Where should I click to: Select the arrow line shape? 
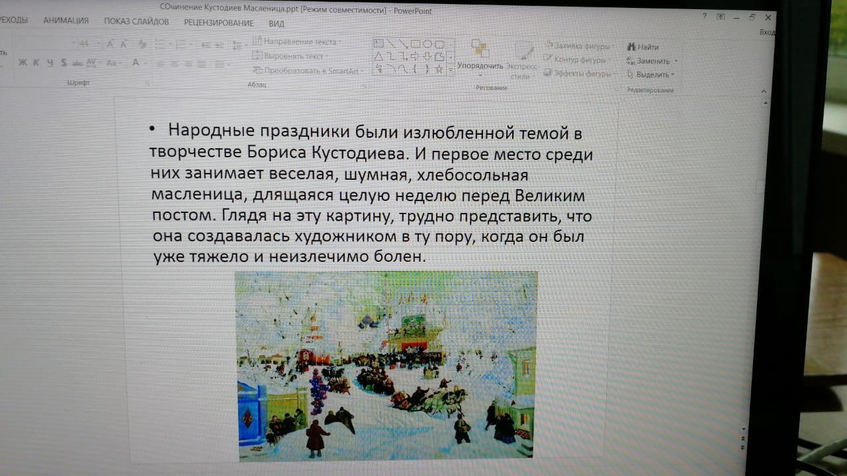pyautogui.click(x=403, y=44)
